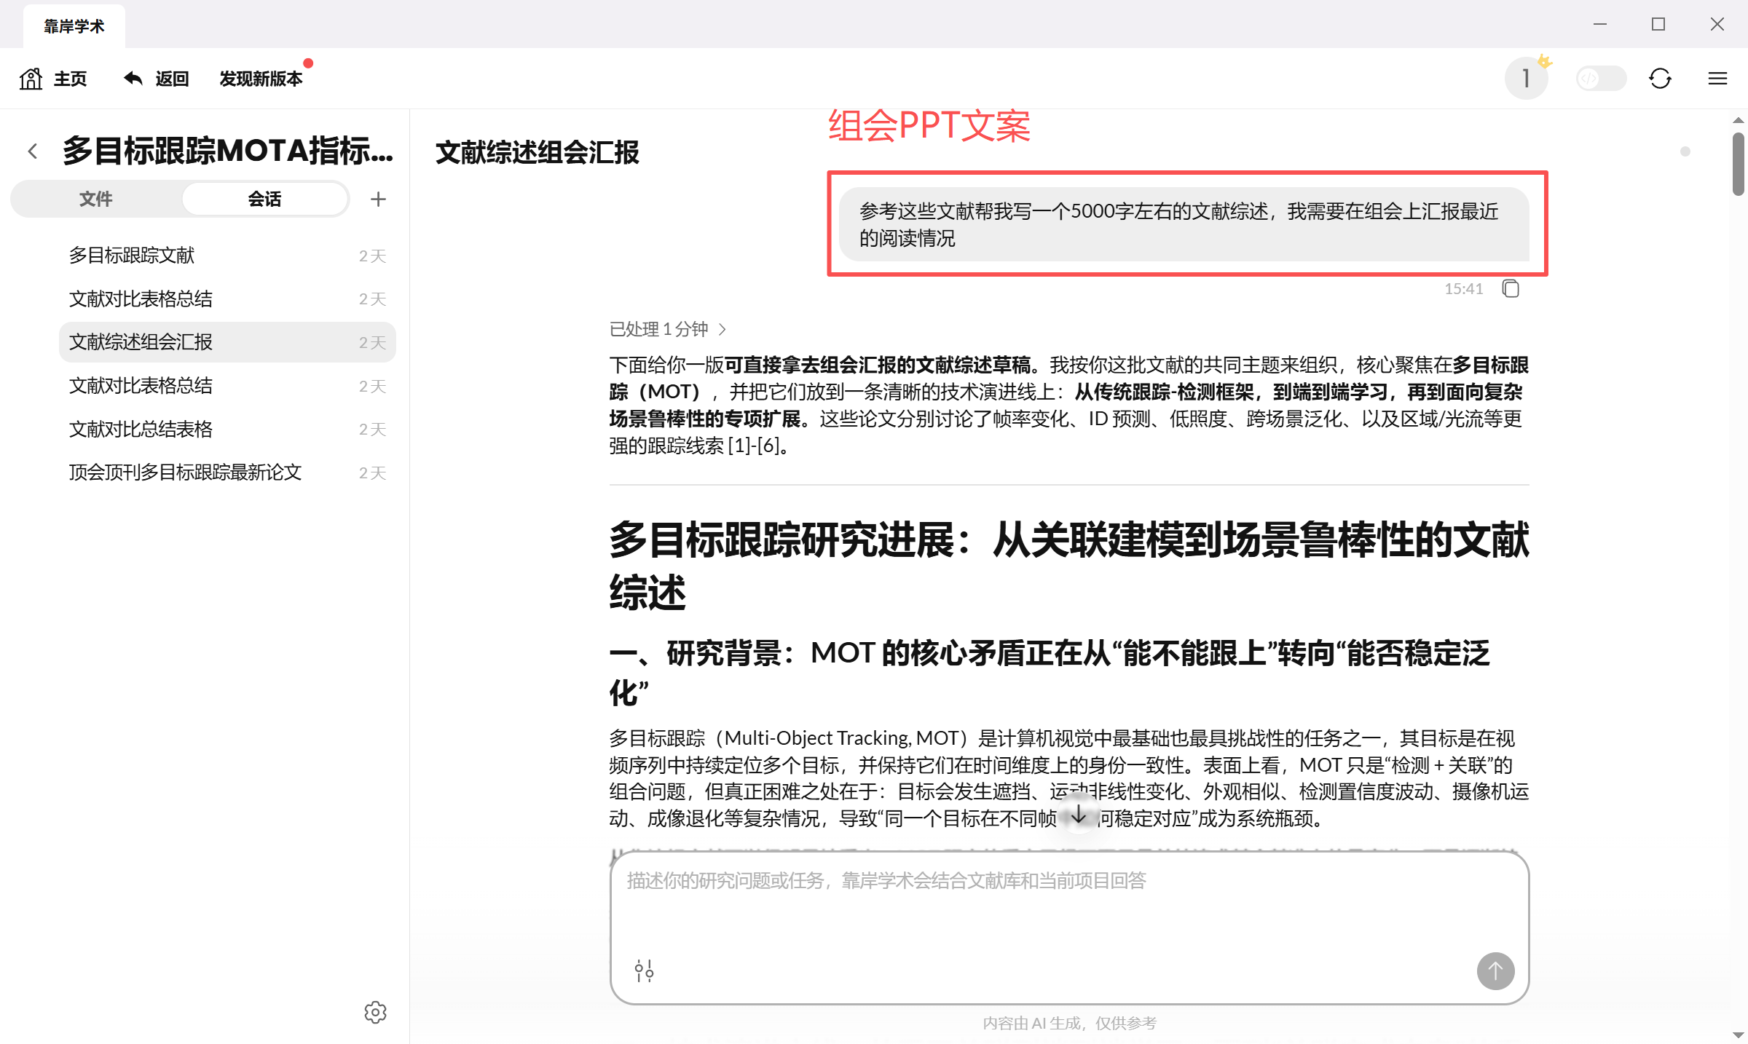Expand 已处理 1 分钟 details
1748x1044 pixels.
668,329
